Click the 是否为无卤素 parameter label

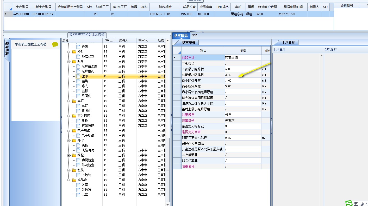191,132
